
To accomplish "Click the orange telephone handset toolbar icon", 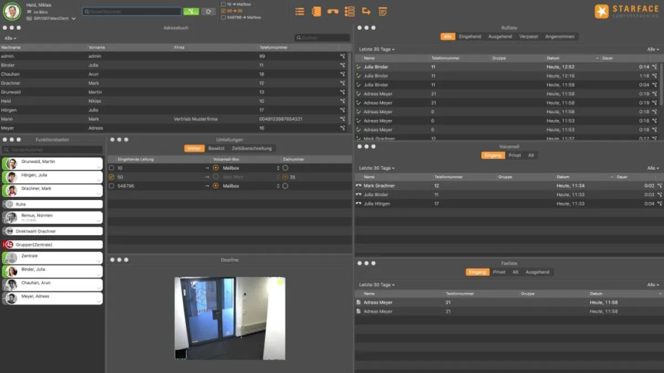I will coord(333,12).
